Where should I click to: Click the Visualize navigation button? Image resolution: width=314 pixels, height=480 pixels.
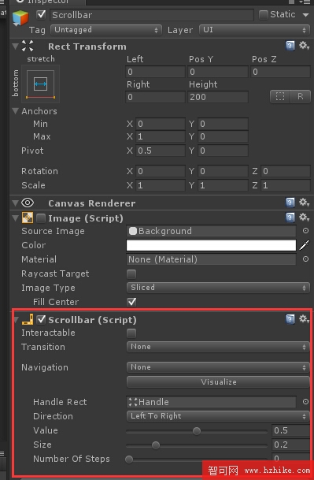[218, 381]
